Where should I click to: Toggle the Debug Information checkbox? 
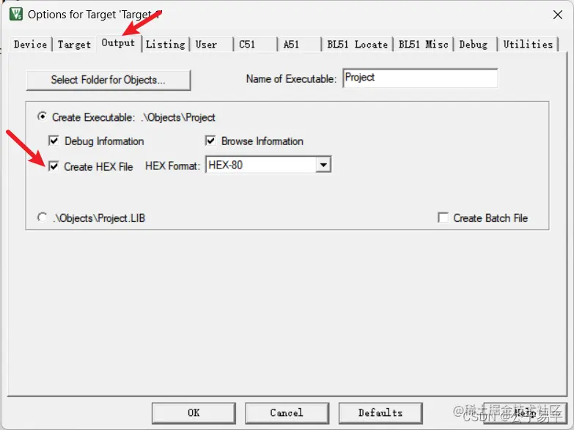[54, 141]
